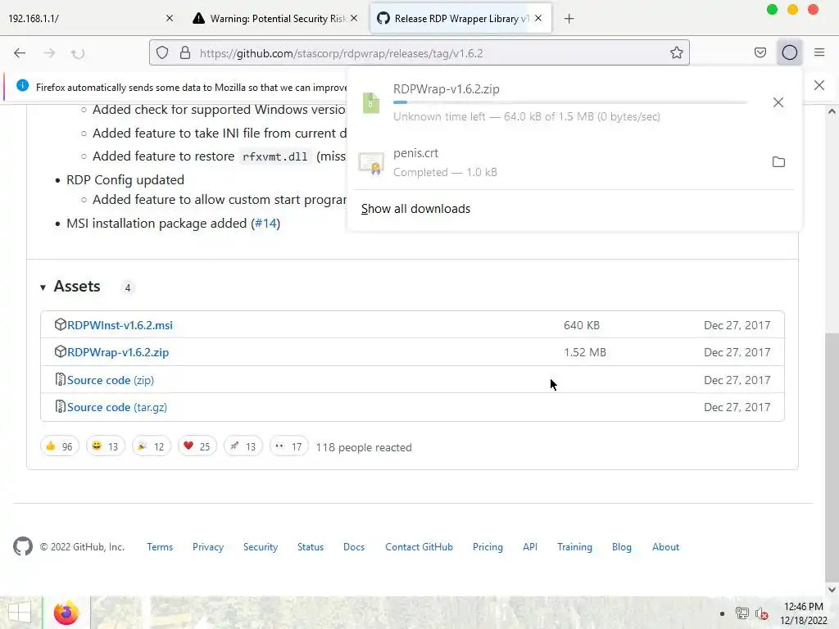React with the rocket emoji
Viewport: 839px width, 629px height.
pos(243,446)
